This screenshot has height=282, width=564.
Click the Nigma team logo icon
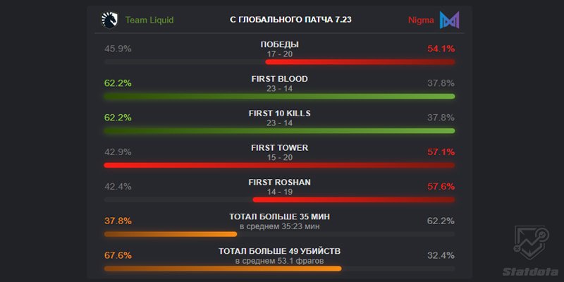coord(449,20)
